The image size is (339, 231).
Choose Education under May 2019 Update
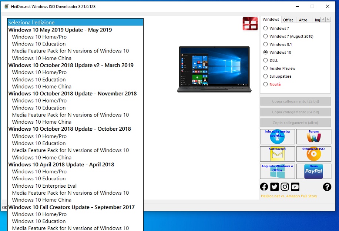(x=75, y=44)
